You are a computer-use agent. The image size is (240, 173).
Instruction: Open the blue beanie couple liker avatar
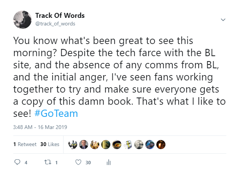tap(150, 145)
